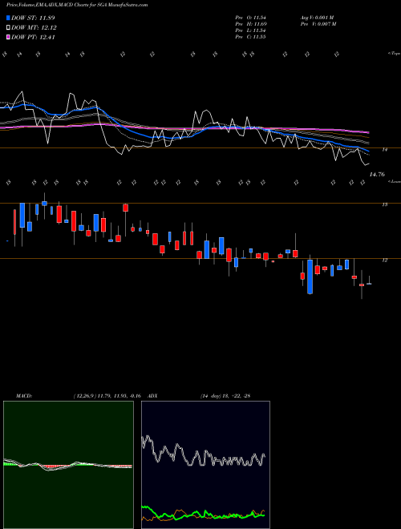Viewport: 401px width, 529px height.
Task: Click the 'MACD:' panel heading
Action: [23, 395]
